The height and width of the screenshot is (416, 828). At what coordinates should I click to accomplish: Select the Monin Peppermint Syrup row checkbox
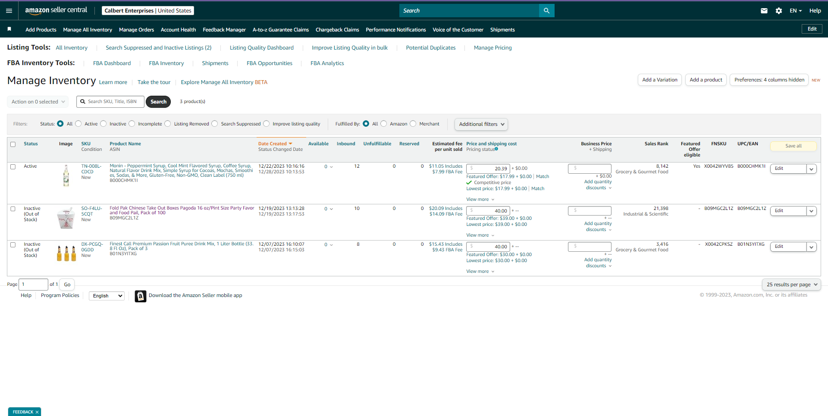(x=13, y=167)
